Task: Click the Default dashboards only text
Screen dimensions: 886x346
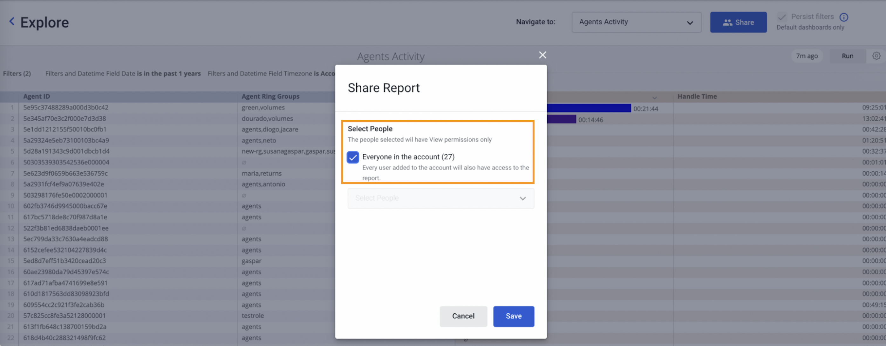Action: click(x=810, y=28)
